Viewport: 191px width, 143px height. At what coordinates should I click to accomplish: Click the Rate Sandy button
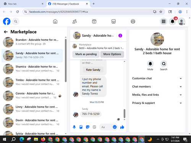tap(93, 70)
